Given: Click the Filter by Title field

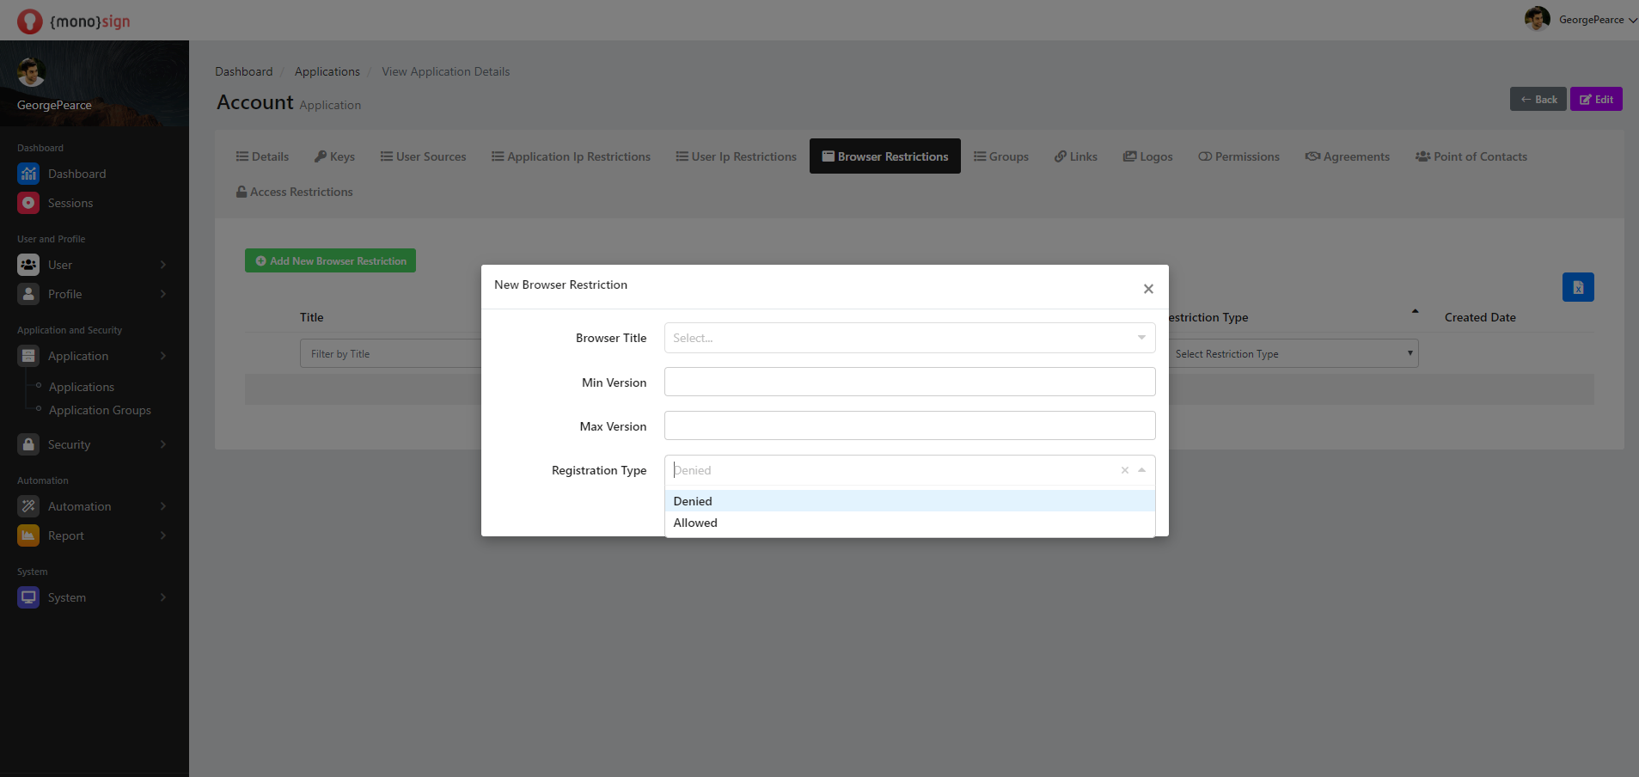Looking at the screenshot, I should click(x=391, y=353).
